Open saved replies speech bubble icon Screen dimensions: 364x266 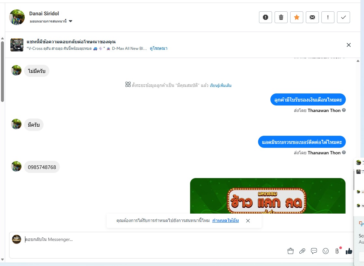pyautogui.click(x=314, y=251)
